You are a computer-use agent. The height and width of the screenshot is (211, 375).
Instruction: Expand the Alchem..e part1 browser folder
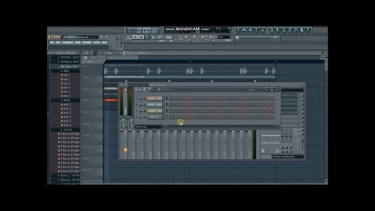click(69, 62)
